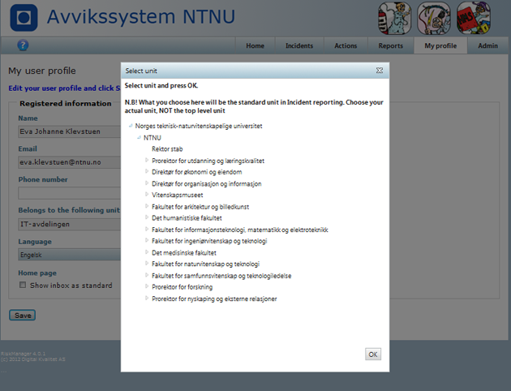Screen dimensions: 511x391
Task: Click the empty Phone number field
Action: coord(70,193)
